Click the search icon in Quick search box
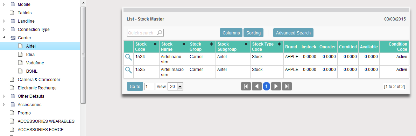The image size is (416, 136). (x=160, y=33)
